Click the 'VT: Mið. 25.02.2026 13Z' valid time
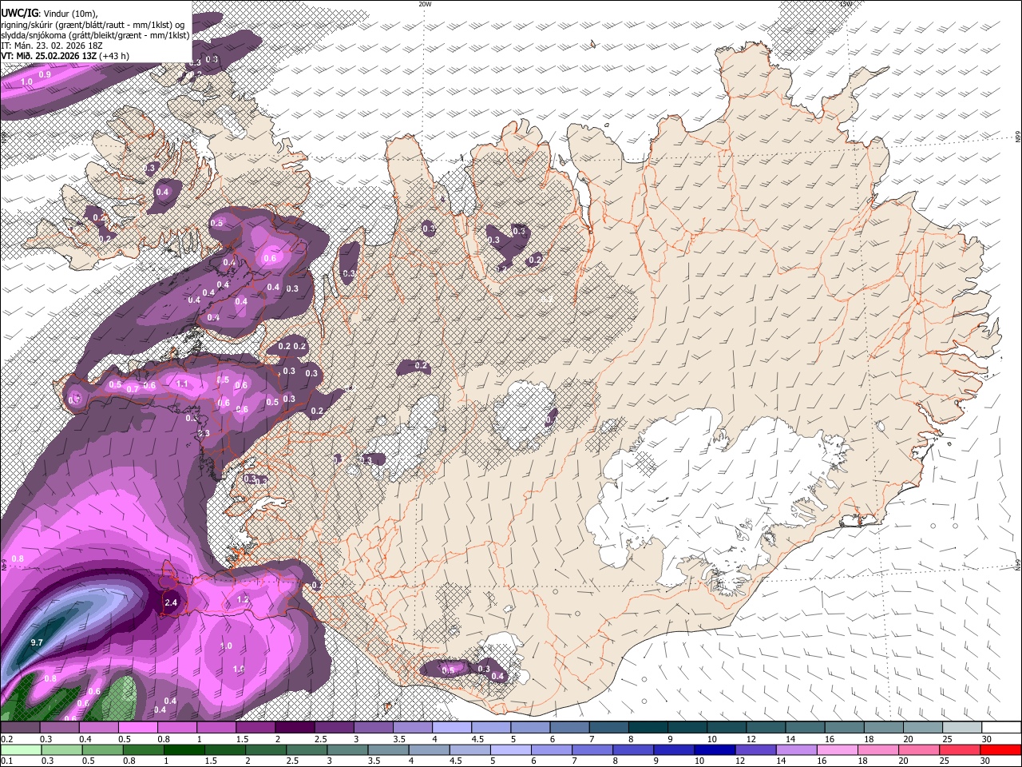 click(x=48, y=56)
